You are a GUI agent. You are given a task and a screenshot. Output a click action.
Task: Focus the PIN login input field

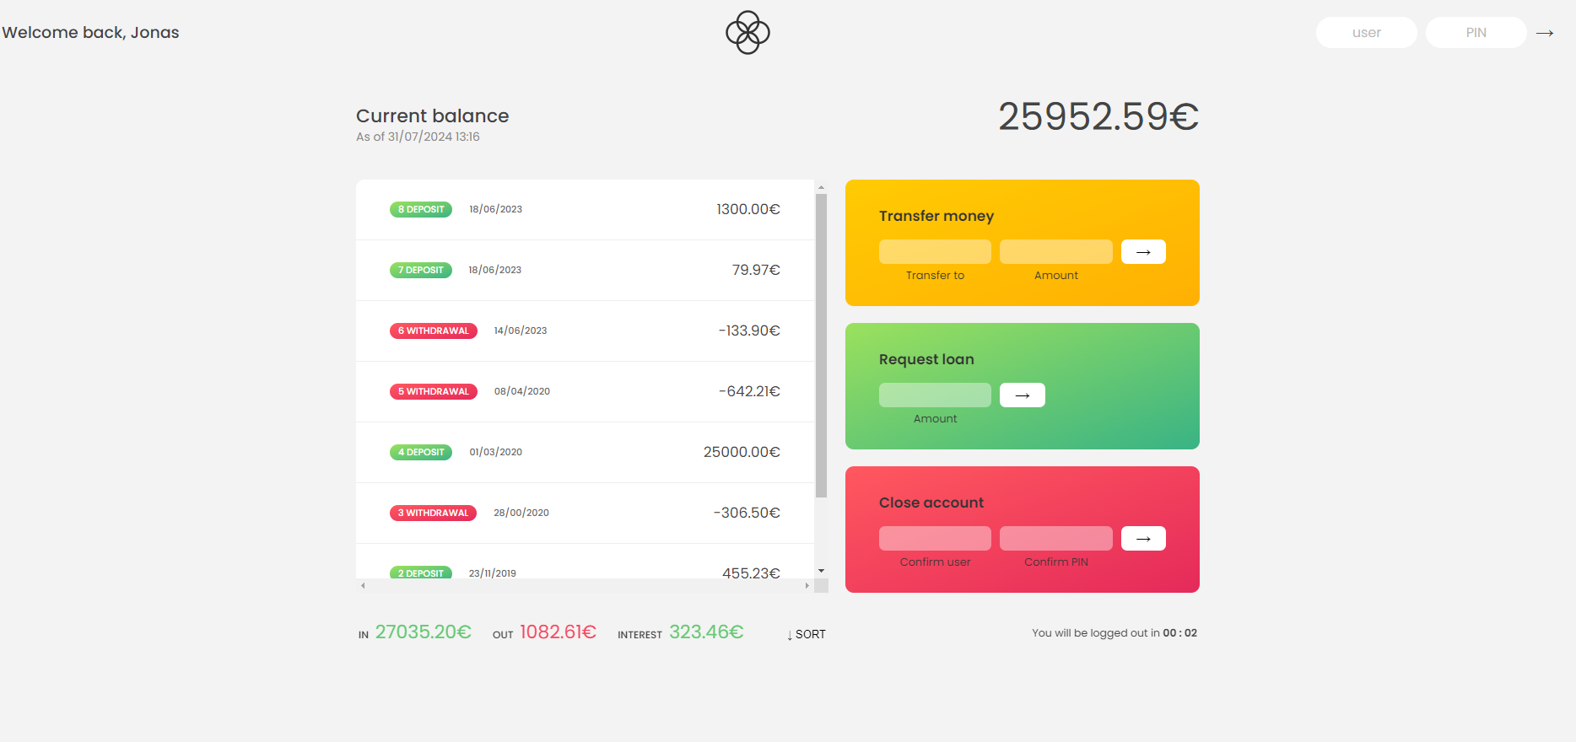pos(1476,33)
